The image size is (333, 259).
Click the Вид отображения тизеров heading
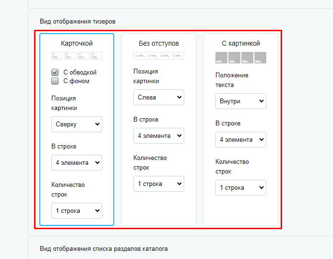[78, 22]
